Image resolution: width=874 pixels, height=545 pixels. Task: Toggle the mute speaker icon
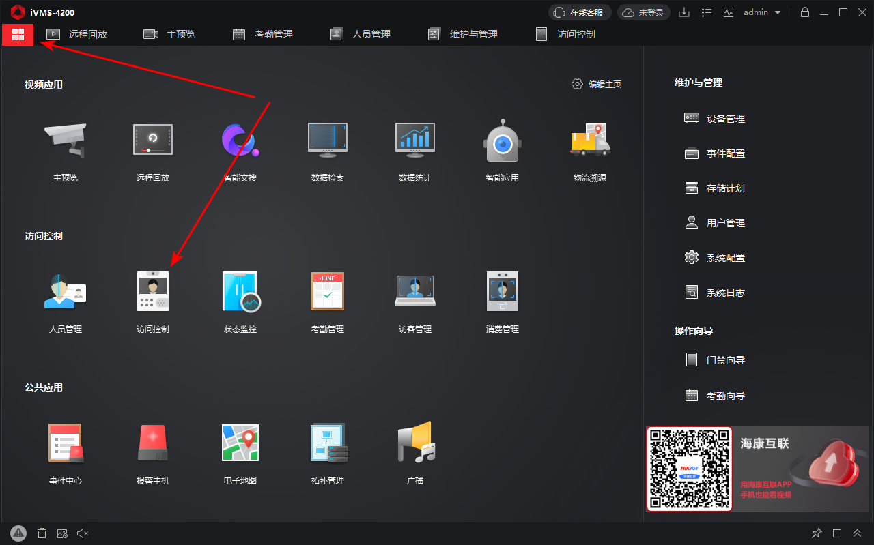[83, 533]
